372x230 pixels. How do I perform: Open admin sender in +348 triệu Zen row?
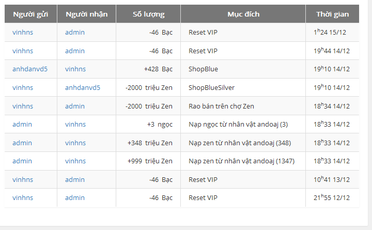(x=22, y=143)
